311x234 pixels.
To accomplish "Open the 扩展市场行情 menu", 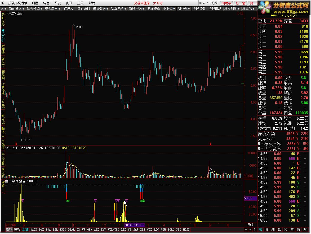I will (x=18, y=3).
